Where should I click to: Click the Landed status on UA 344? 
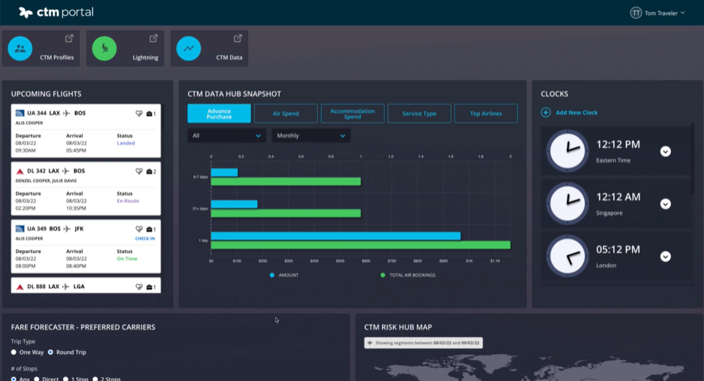tap(126, 143)
